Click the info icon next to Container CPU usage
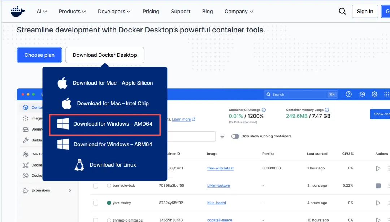The image size is (390, 222). [264, 110]
